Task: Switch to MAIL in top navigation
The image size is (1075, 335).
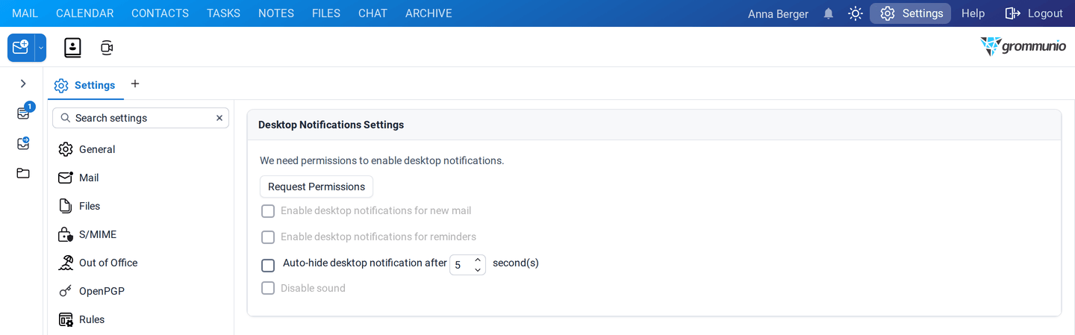Action: pos(25,13)
